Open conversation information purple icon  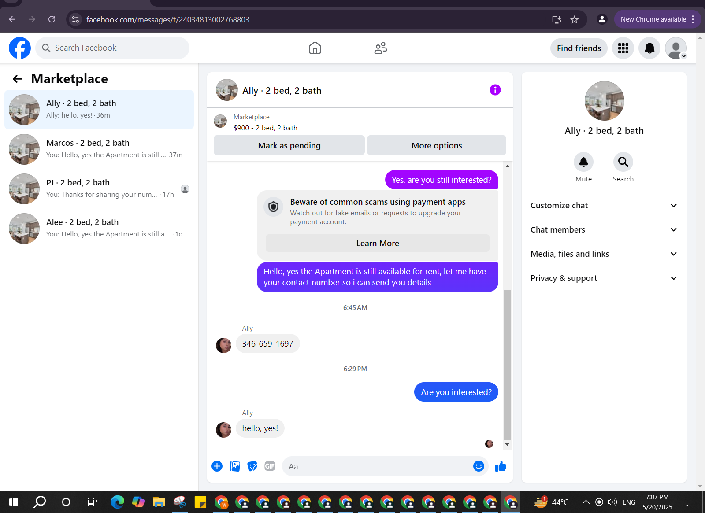click(x=495, y=90)
